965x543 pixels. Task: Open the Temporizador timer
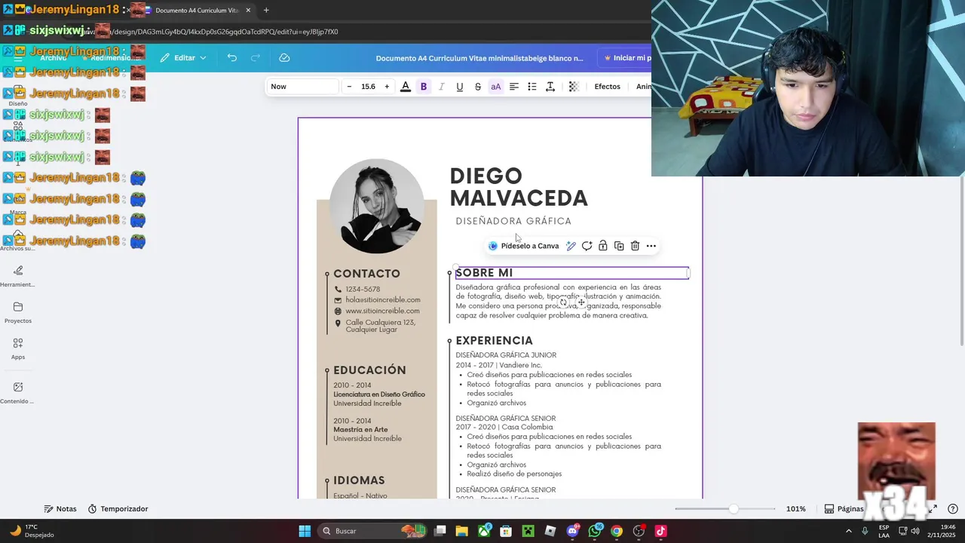pos(118,509)
